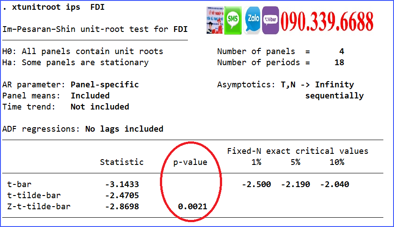Click the red phone number 090.339.6688
394x227 pixels.
[326, 21]
